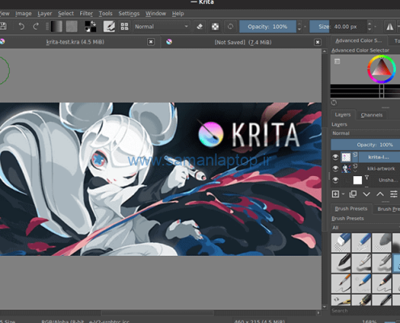Select the black ink pen preset thumbnail
400x323 pixels.
(x=341, y=263)
